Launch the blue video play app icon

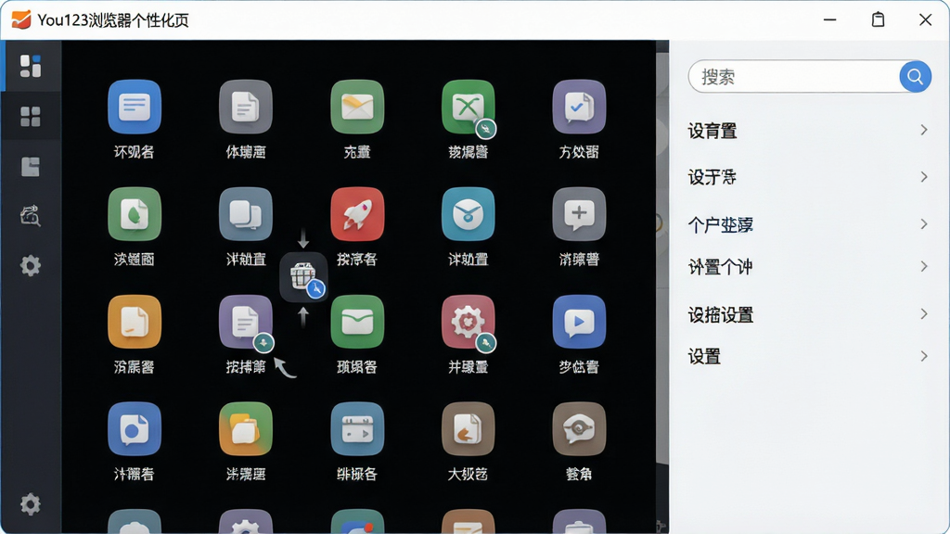(579, 322)
